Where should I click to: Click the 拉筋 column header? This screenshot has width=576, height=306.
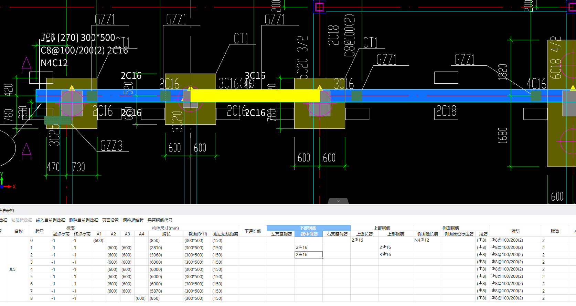(x=483, y=234)
